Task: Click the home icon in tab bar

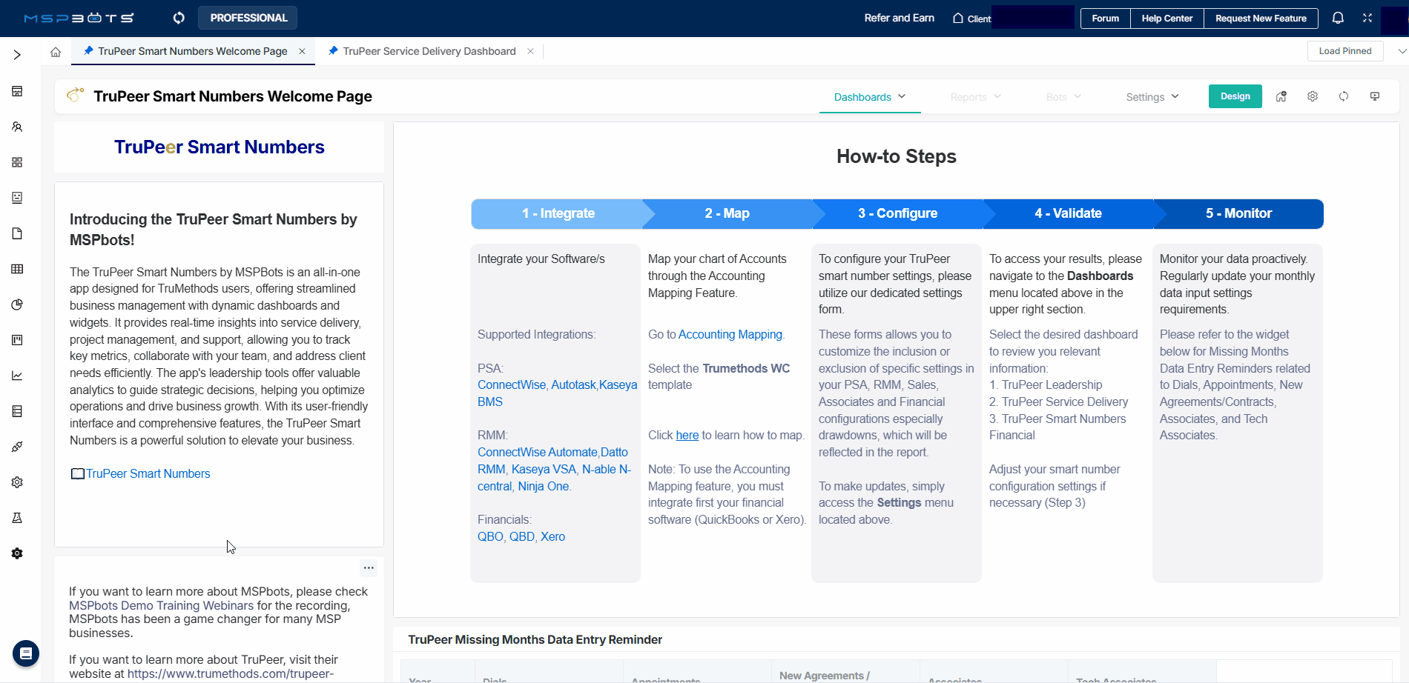Action: [x=56, y=52]
